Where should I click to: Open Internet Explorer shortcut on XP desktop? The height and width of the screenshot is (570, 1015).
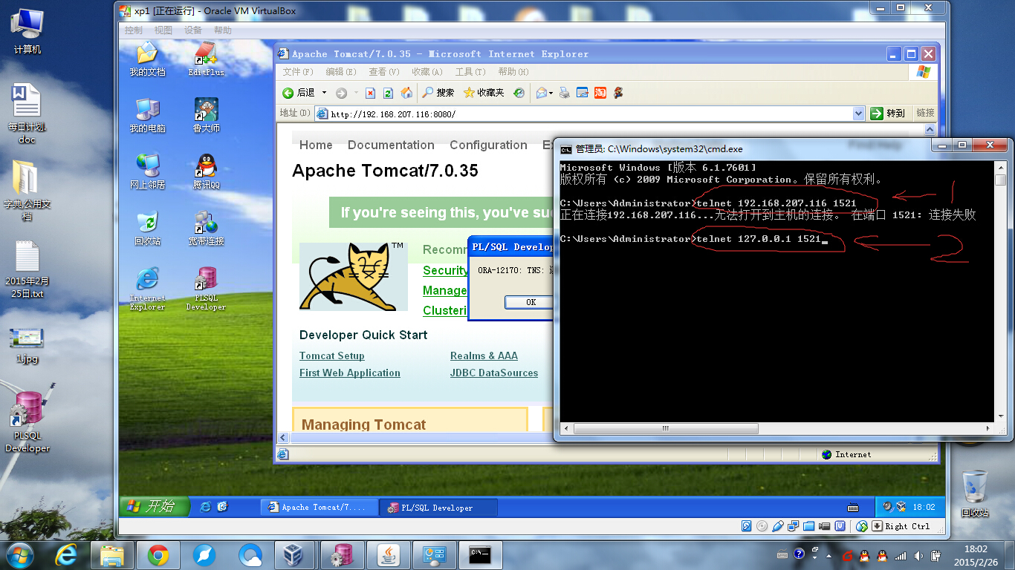[x=147, y=289]
